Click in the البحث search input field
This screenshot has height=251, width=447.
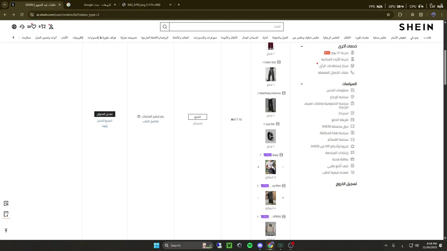[x=226, y=27]
